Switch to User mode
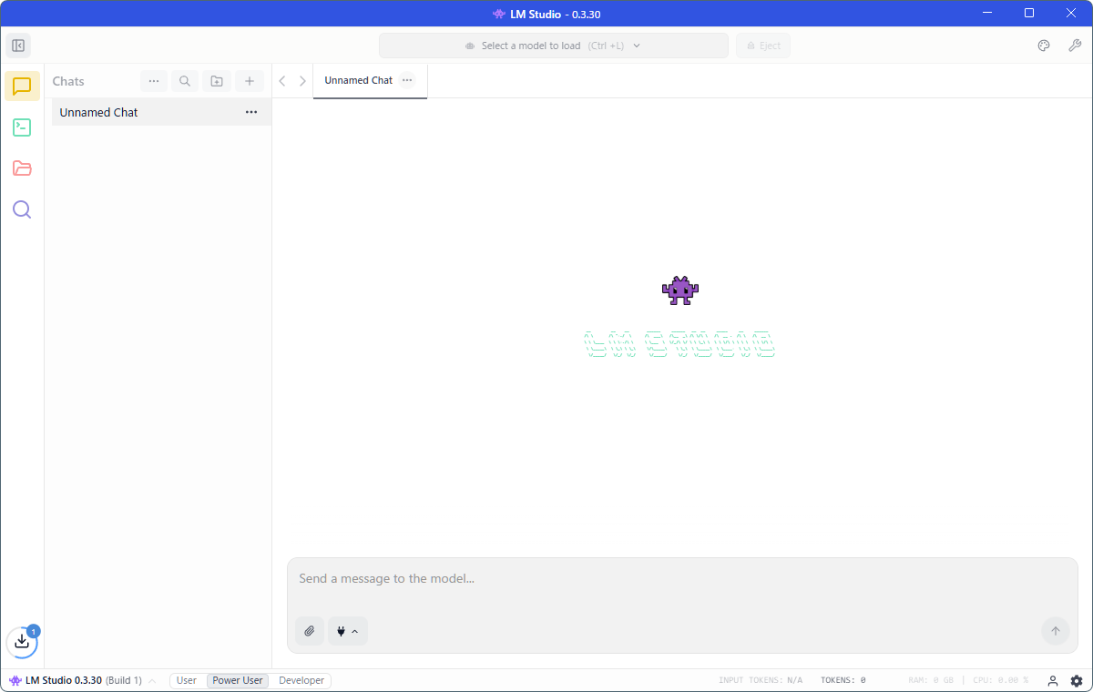This screenshot has width=1093, height=692. click(x=187, y=680)
